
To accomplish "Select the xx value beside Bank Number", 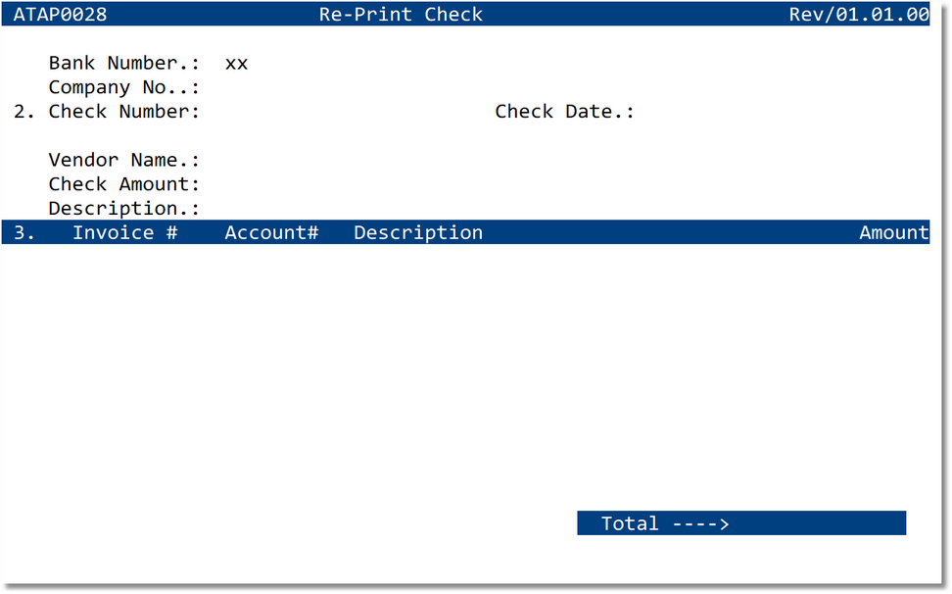I will 236,62.
